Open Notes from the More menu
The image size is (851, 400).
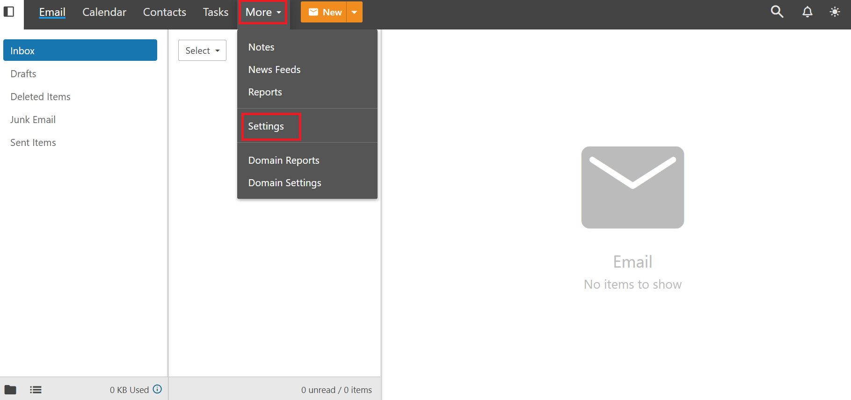click(261, 47)
